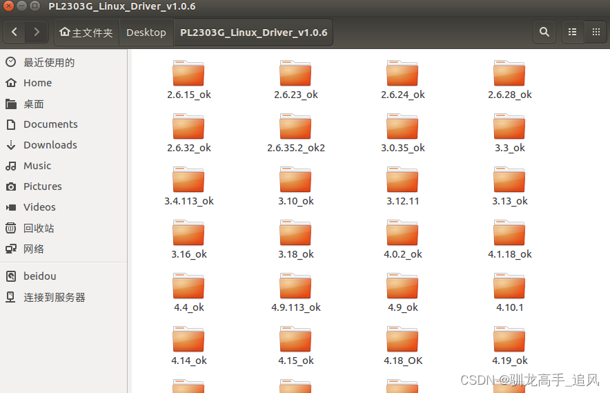Open 网络 network in sidebar
This screenshot has width=610, height=393.
point(63,249)
